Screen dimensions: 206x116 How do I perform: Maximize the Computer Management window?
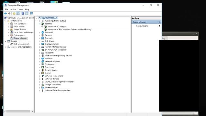point(151,5)
